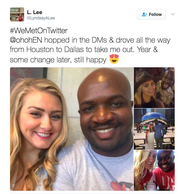Click the heart-eyes emoji
Screen dimensions: 180x194
pyautogui.click(x=114, y=59)
